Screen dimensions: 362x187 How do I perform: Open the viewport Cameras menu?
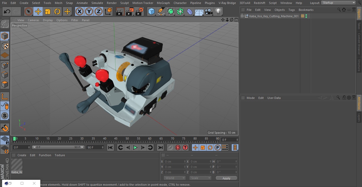pos(33,20)
